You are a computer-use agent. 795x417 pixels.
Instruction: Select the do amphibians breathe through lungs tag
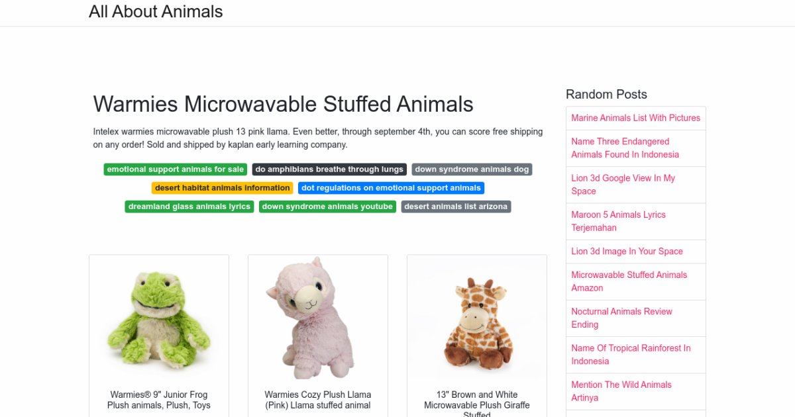(x=329, y=169)
